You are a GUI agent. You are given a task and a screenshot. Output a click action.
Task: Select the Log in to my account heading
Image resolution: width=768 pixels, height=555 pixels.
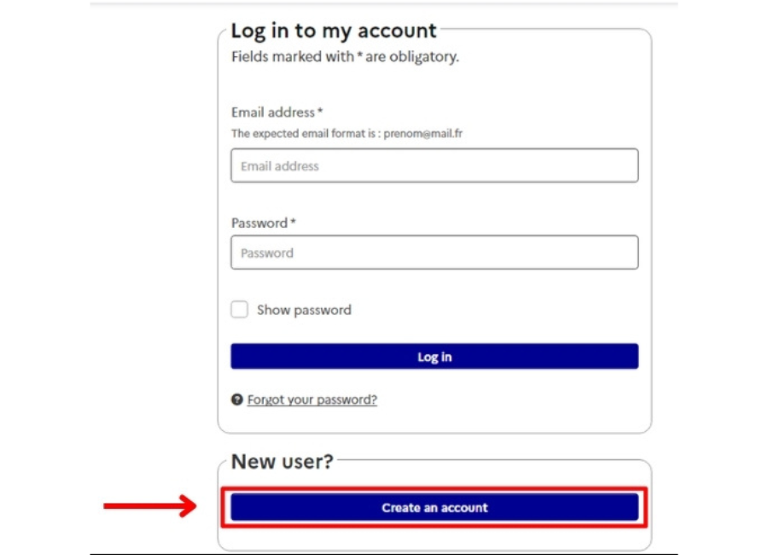point(334,31)
